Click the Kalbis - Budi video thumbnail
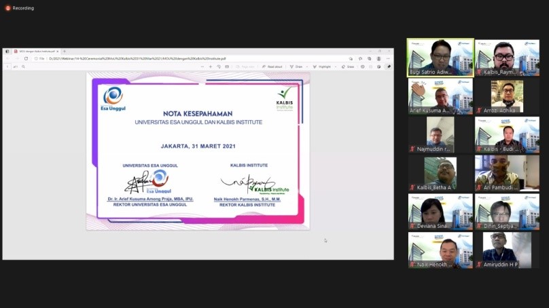The image size is (549, 308). click(x=507, y=134)
